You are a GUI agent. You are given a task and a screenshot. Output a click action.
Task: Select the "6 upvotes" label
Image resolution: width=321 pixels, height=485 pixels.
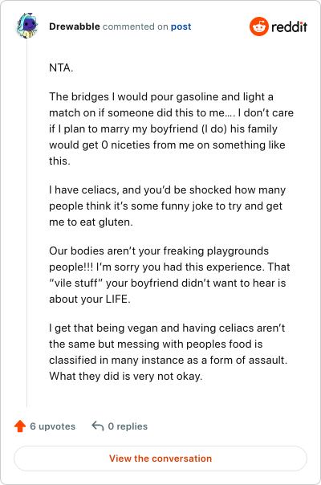point(53,426)
